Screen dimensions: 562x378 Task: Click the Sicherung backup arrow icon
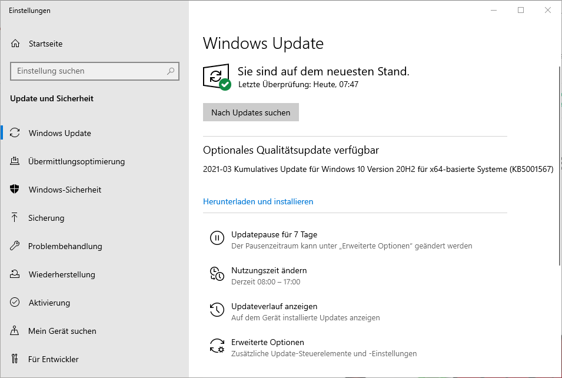15,218
